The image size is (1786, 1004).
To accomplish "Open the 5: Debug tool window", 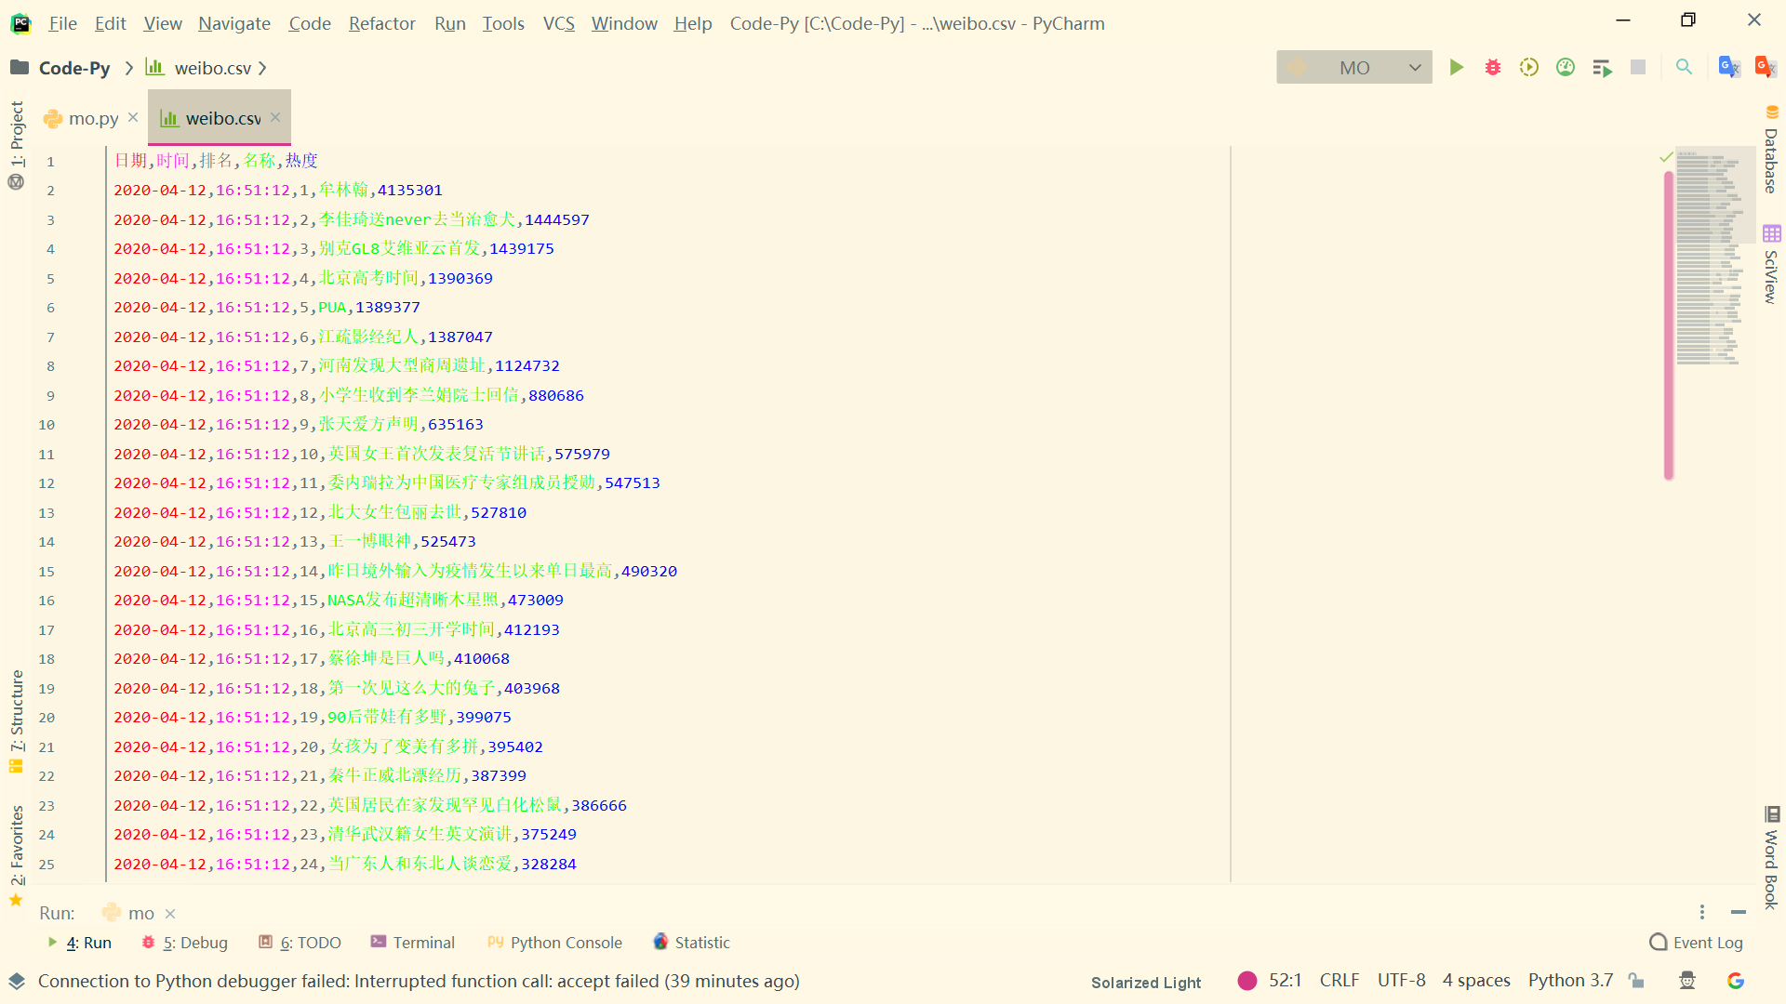I will pos(184,943).
